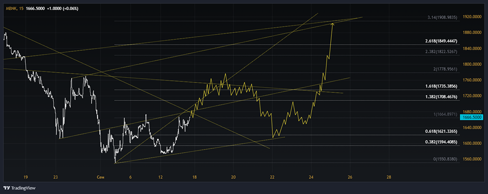Click the date label 23 on time axis

point(56,177)
